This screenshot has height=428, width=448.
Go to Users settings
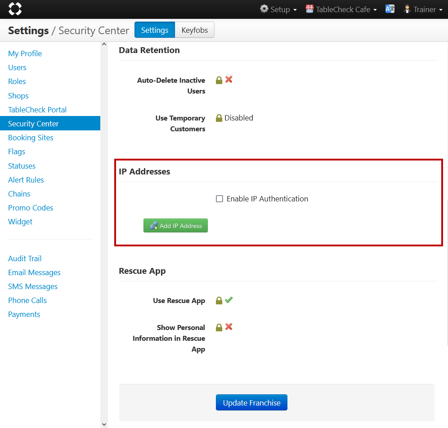tap(17, 68)
